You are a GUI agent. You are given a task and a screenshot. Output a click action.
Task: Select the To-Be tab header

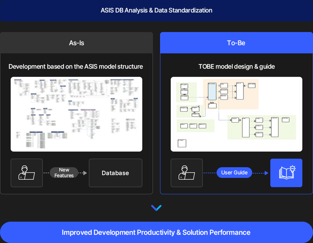click(236, 43)
